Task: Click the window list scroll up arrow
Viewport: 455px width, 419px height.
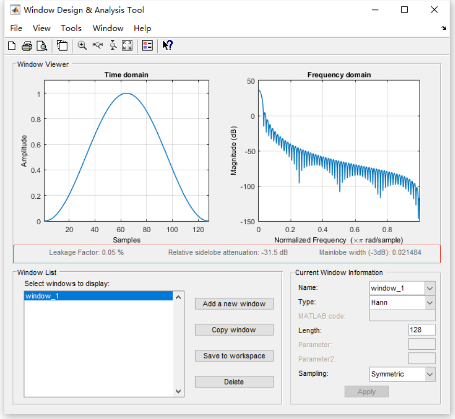Action: point(179,297)
